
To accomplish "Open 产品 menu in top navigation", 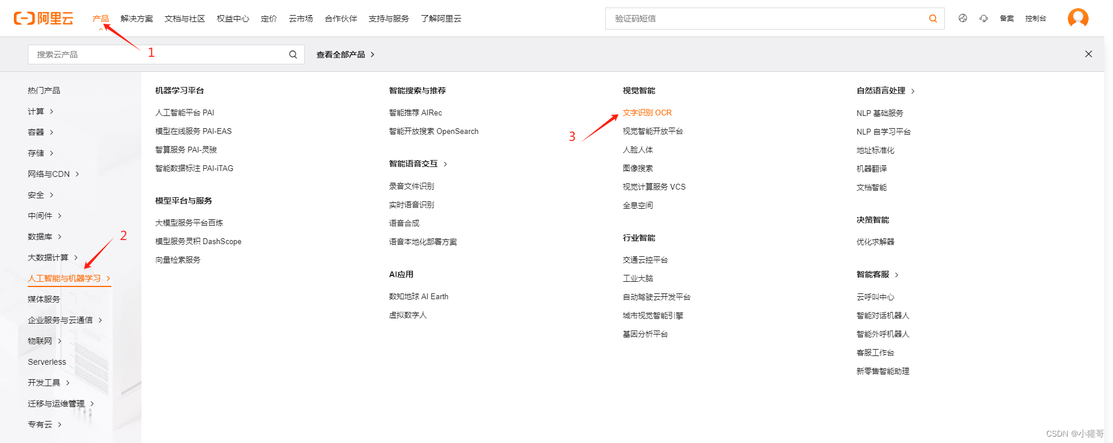I will point(100,19).
